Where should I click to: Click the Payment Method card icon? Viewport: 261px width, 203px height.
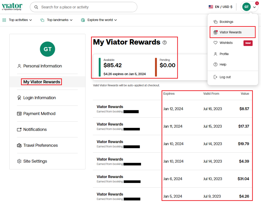pos(19,113)
